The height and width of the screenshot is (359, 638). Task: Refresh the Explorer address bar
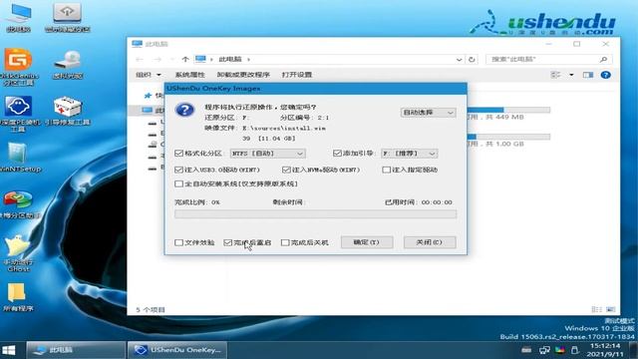(x=472, y=60)
